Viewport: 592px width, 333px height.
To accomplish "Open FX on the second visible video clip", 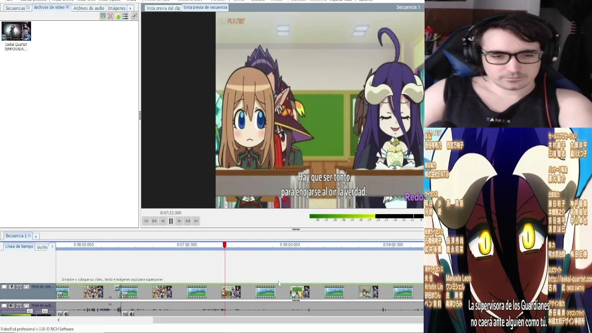I will coord(125,295).
